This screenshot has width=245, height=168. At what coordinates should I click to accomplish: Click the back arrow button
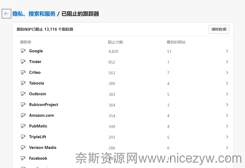pyautogui.click(x=6, y=14)
